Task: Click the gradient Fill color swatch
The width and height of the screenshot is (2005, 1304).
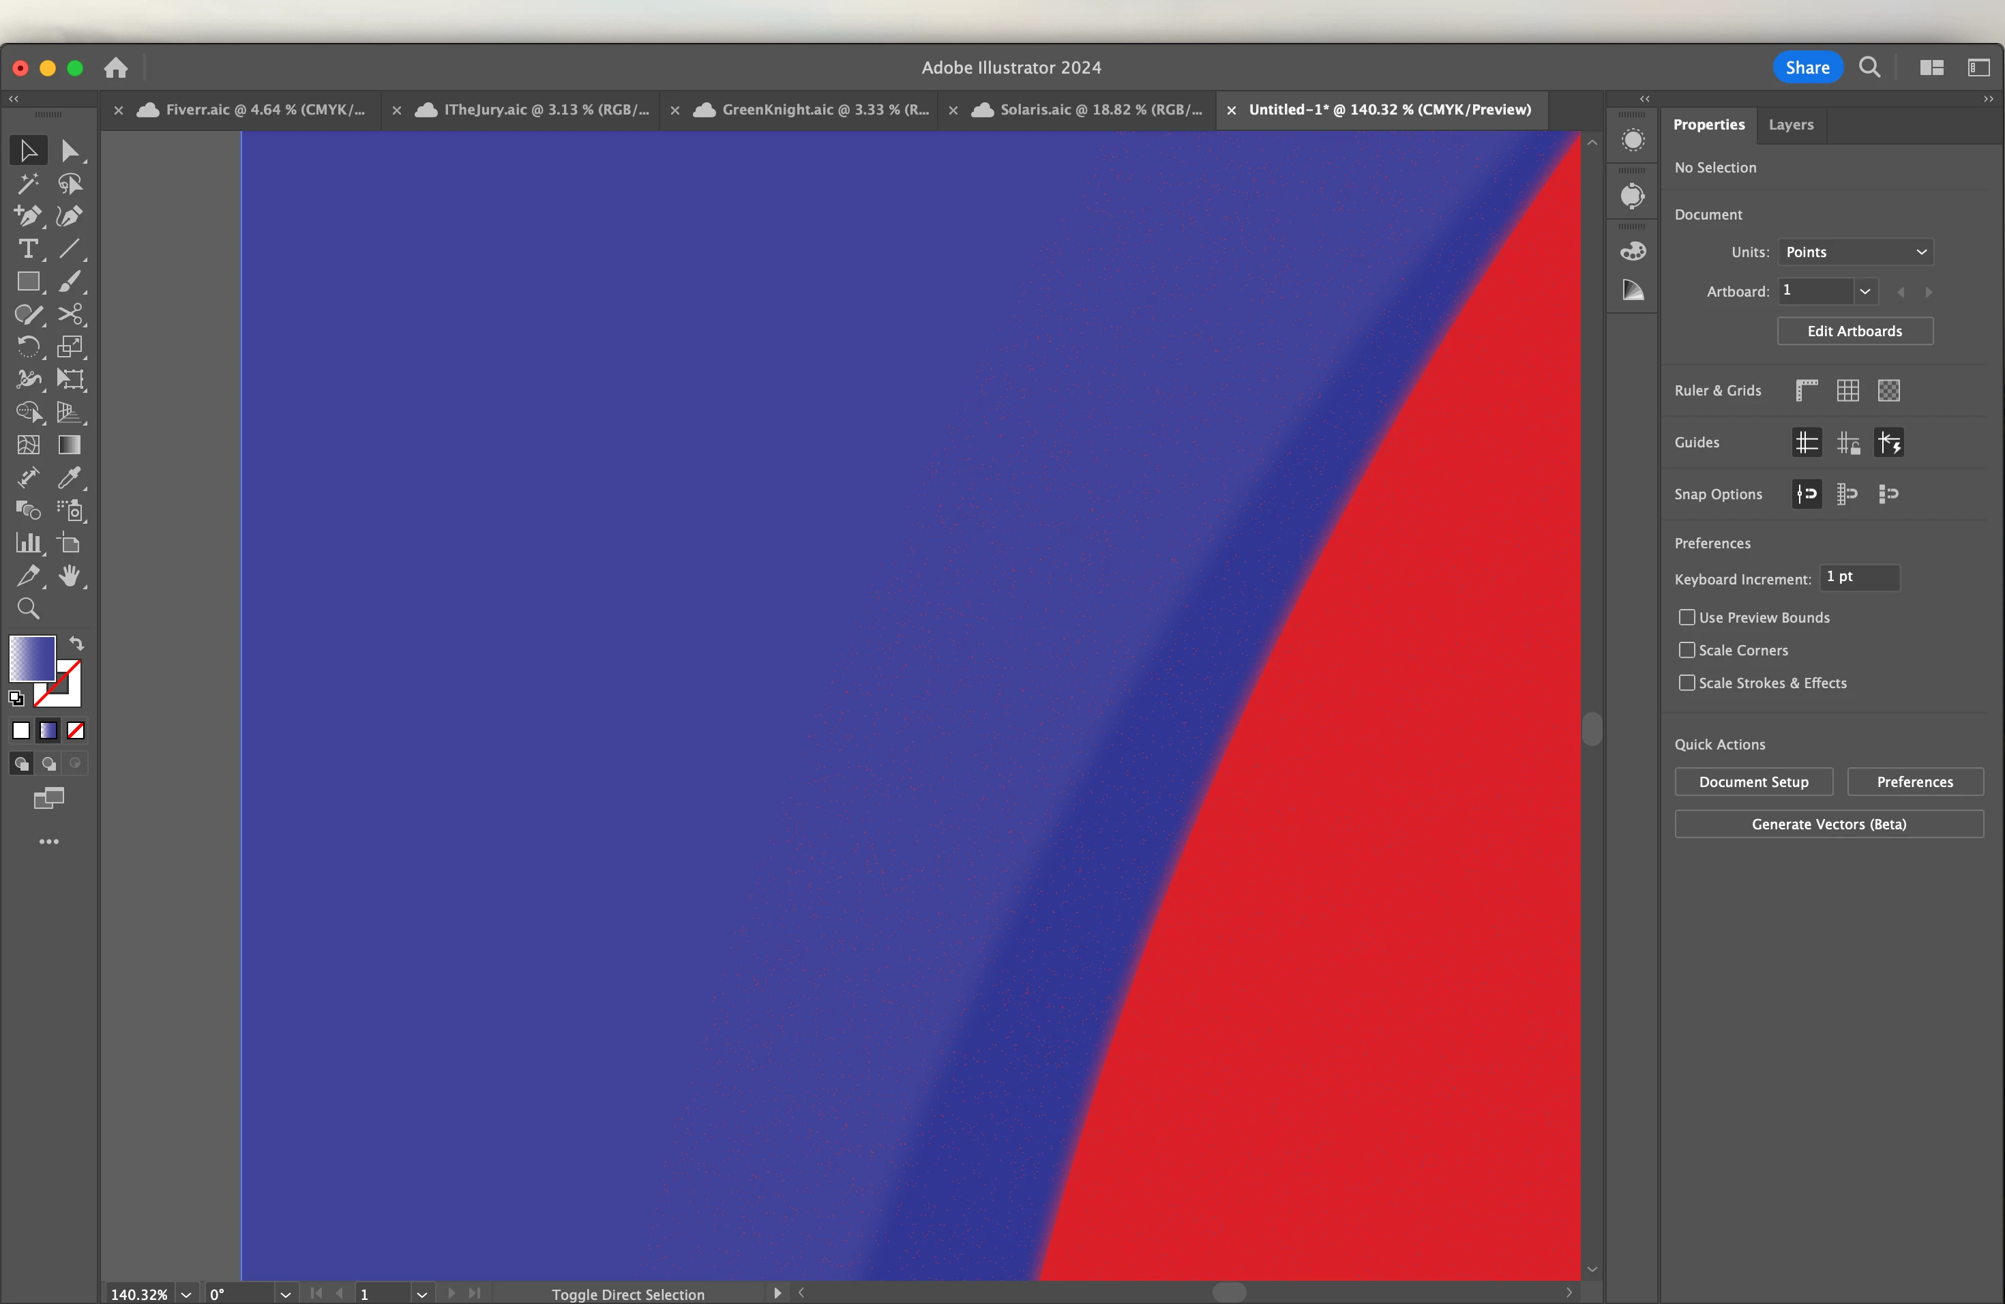Action: point(31,658)
